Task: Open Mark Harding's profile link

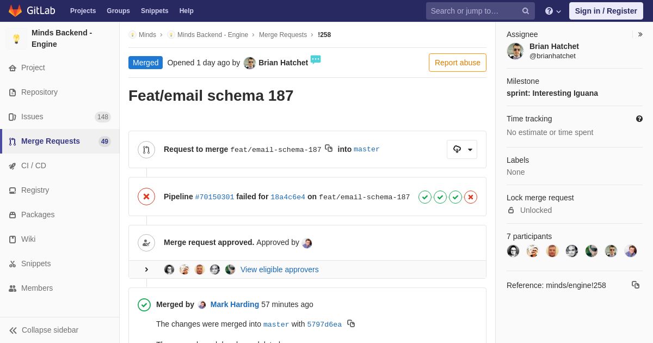Action: click(235, 304)
